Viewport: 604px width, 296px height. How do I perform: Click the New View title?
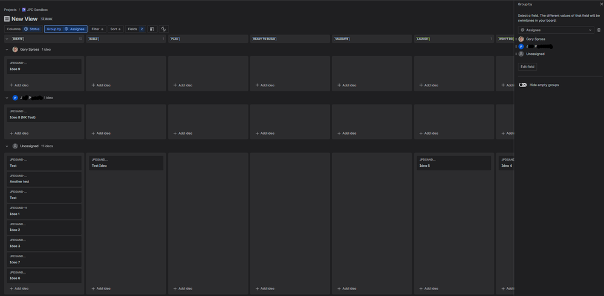pyautogui.click(x=25, y=19)
